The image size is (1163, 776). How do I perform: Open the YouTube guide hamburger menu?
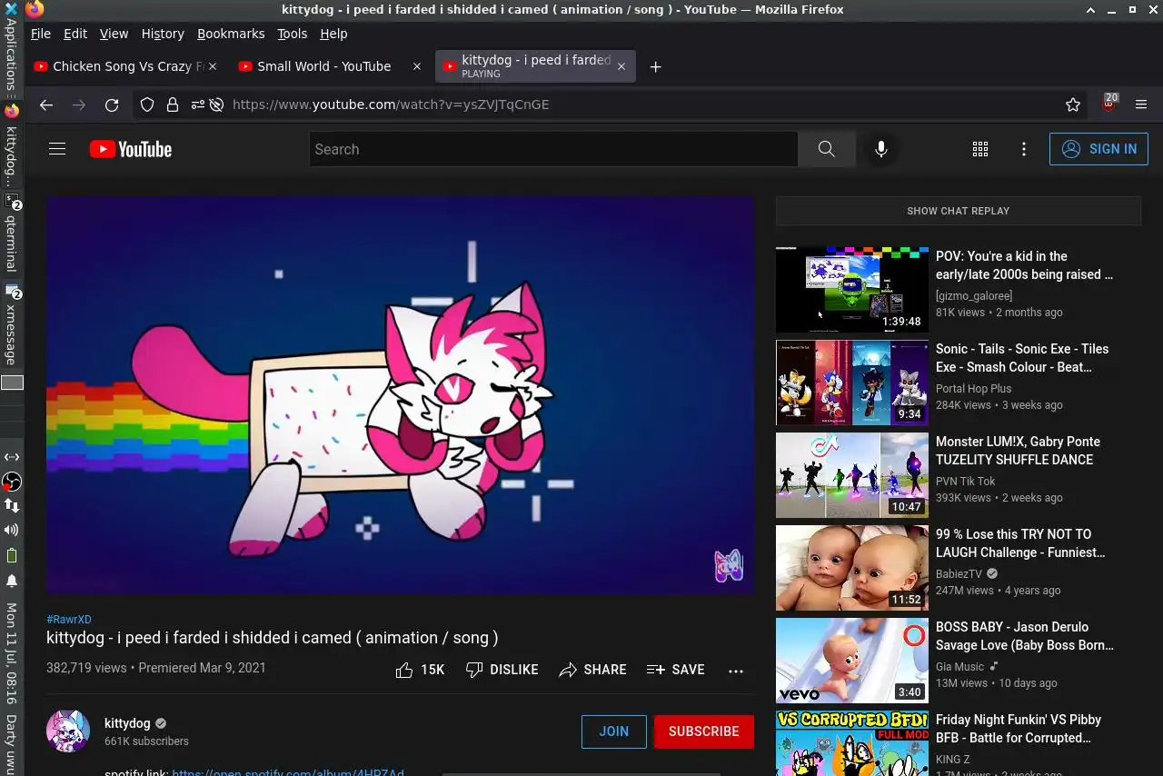pos(57,149)
